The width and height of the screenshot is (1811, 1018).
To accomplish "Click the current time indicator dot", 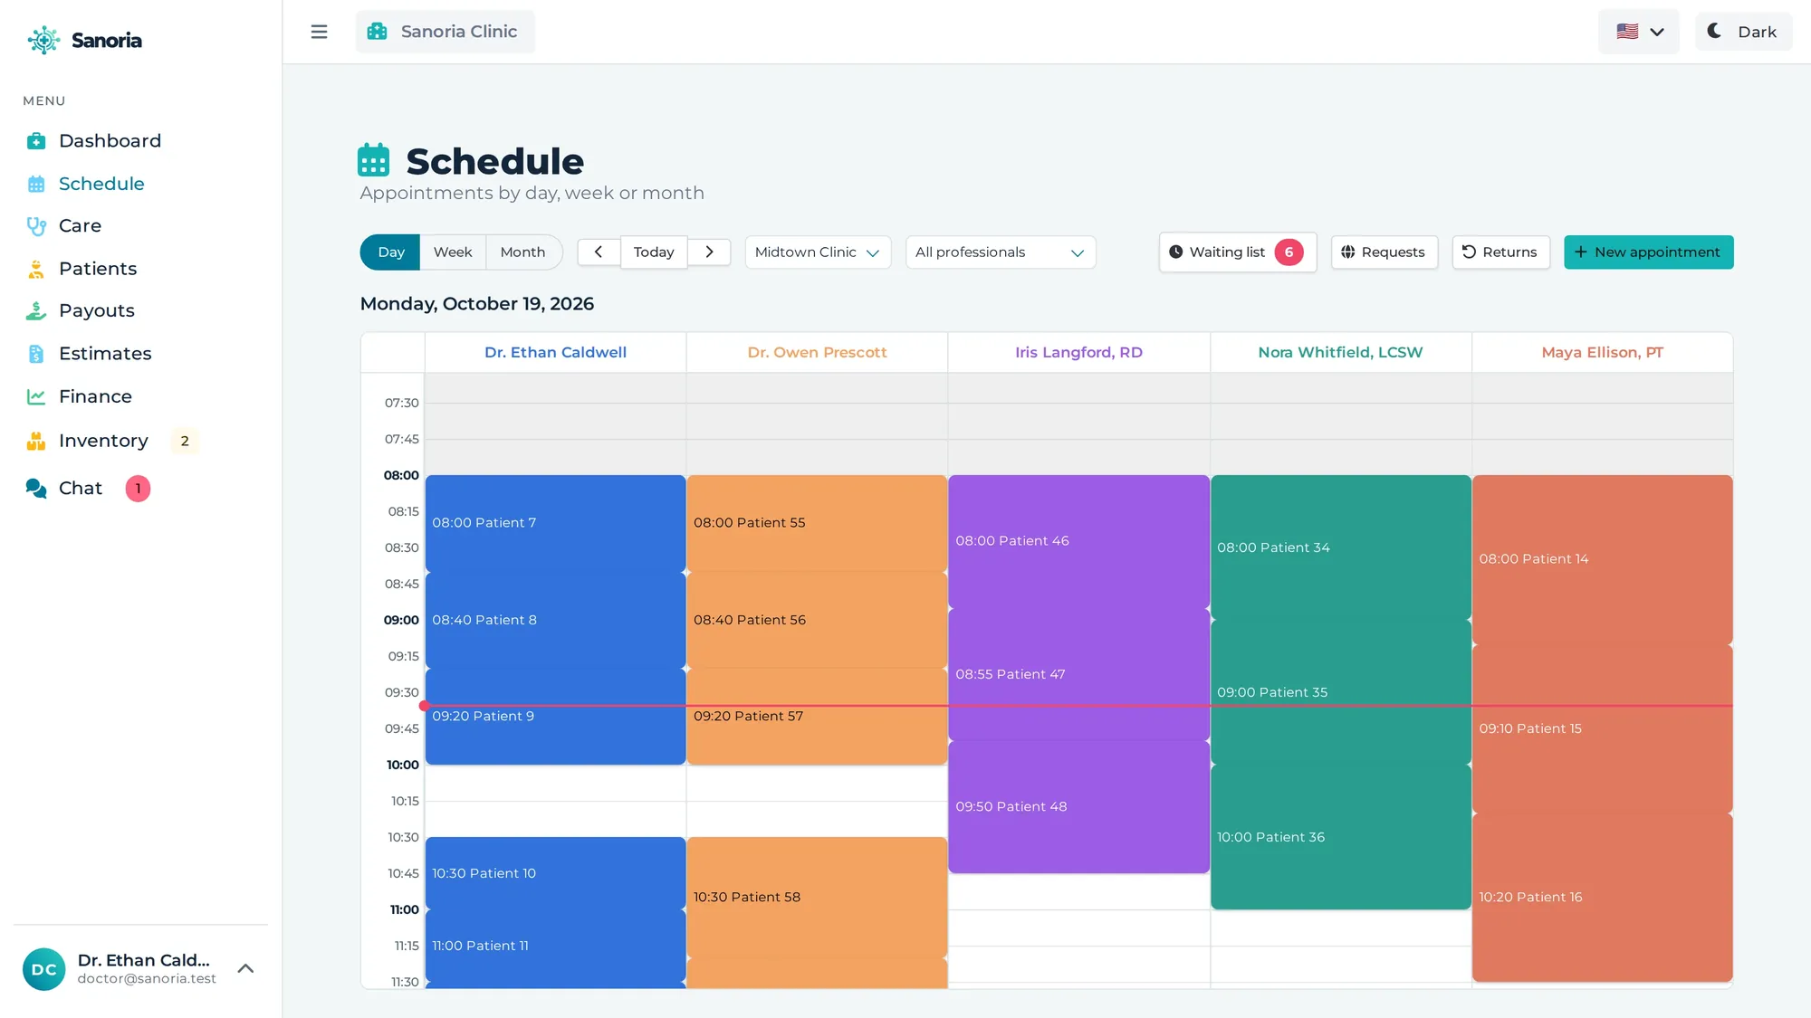I will point(424,706).
